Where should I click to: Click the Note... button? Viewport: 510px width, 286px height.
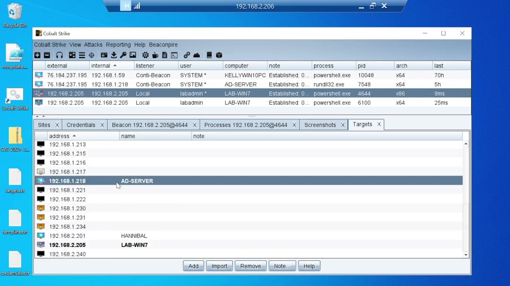pos(282,266)
